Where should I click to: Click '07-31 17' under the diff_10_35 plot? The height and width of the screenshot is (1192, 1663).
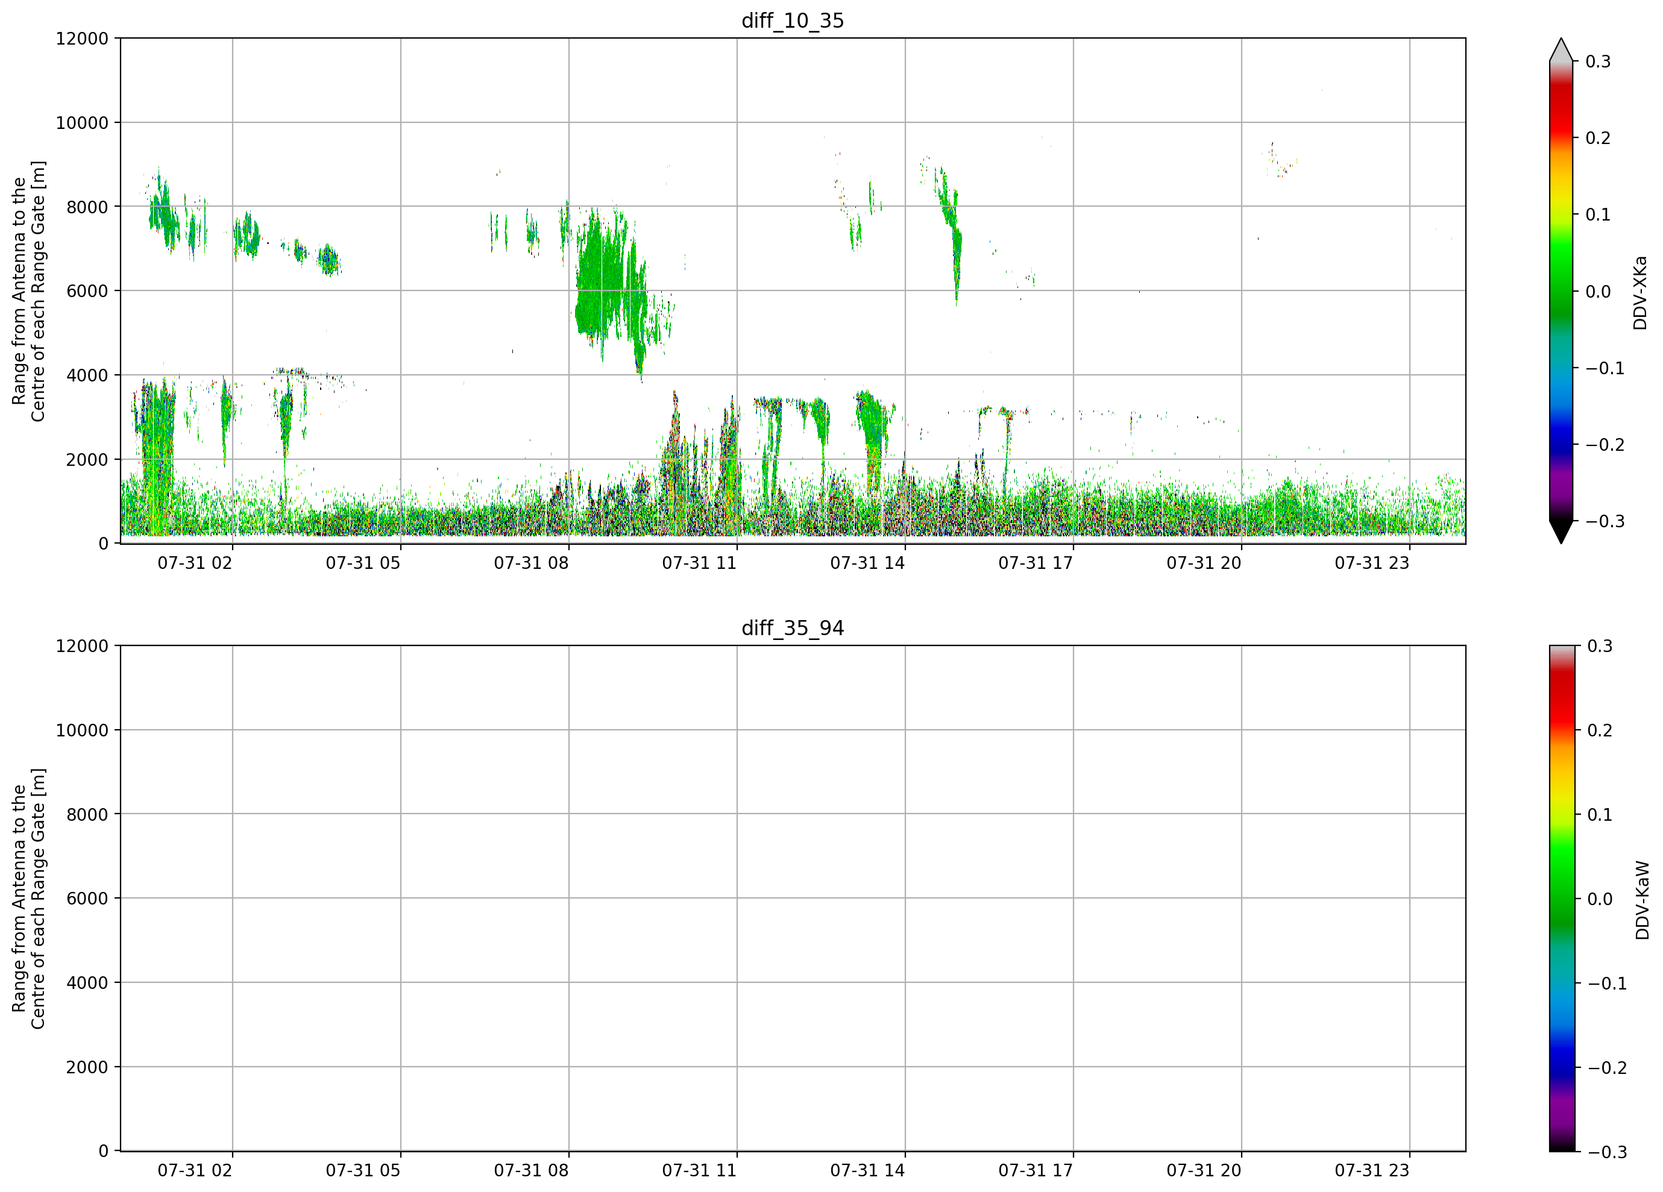tap(1036, 563)
